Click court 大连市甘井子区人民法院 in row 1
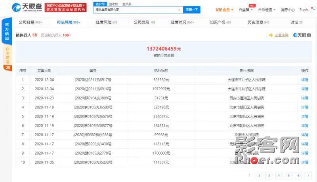 click(x=246, y=80)
